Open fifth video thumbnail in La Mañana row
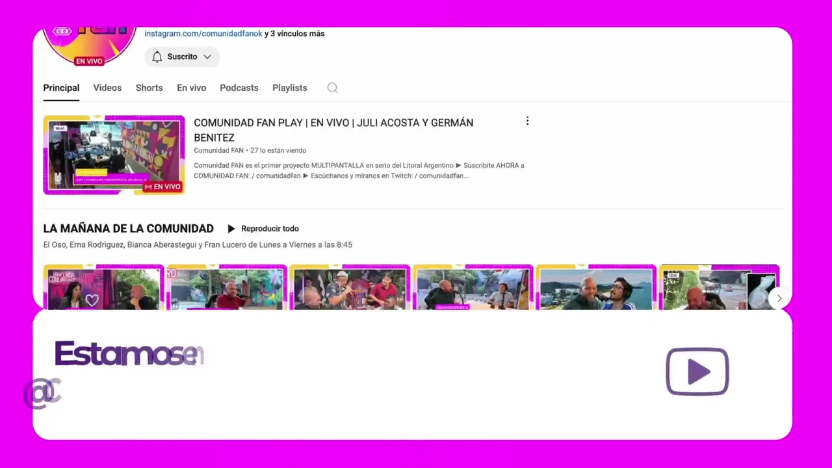The height and width of the screenshot is (468, 832). tap(596, 287)
